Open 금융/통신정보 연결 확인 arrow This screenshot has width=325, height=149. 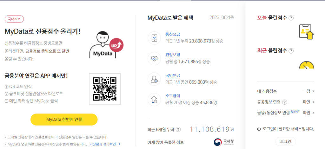[313, 113]
